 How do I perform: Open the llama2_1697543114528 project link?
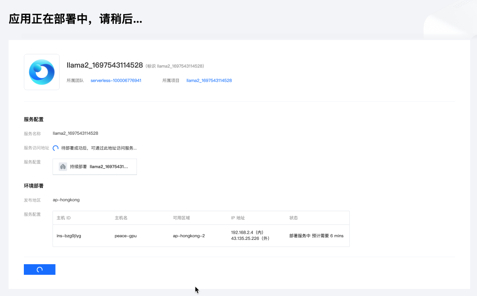tap(209, 80)
